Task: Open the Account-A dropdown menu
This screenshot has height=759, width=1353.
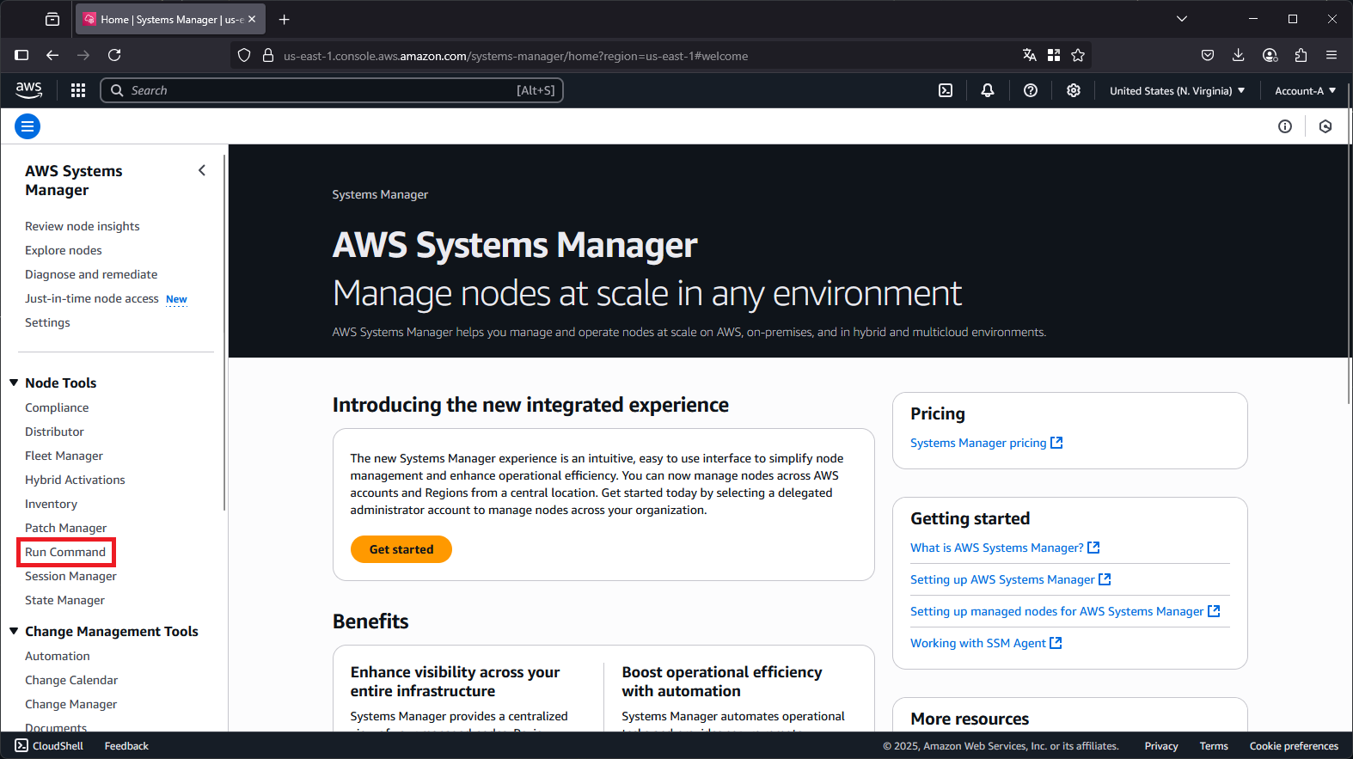Action: coord(1305,90)
